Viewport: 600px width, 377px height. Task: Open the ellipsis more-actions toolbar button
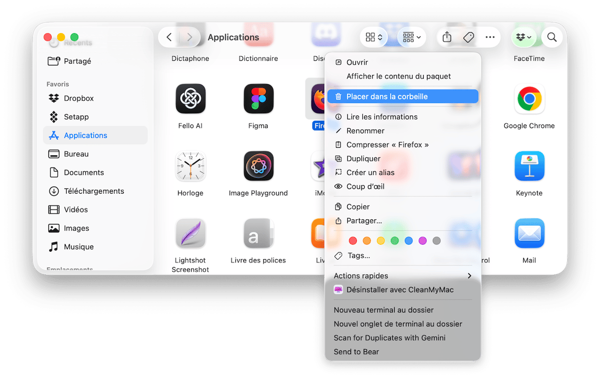[490, 37]
